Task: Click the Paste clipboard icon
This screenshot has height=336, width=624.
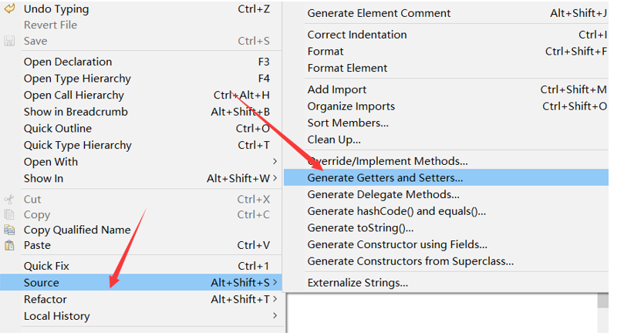Action: coord(9,245)
